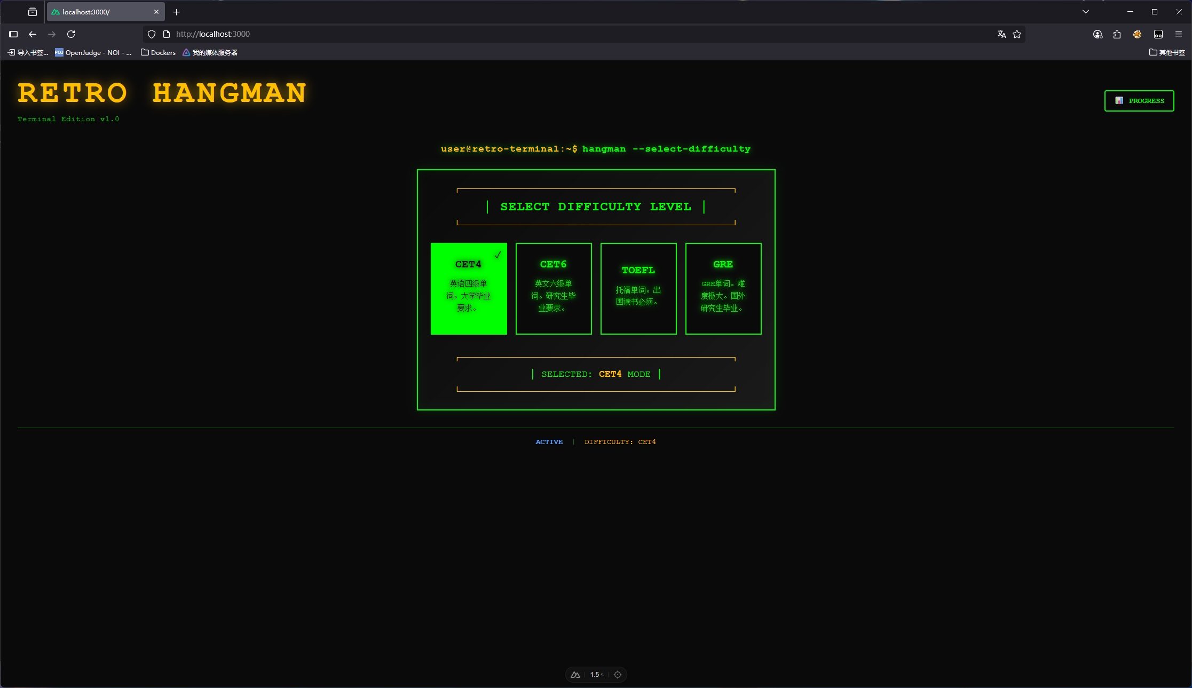Open the extensions puzzle icon
This screenshot has height=688, width=1192.
1117,34
